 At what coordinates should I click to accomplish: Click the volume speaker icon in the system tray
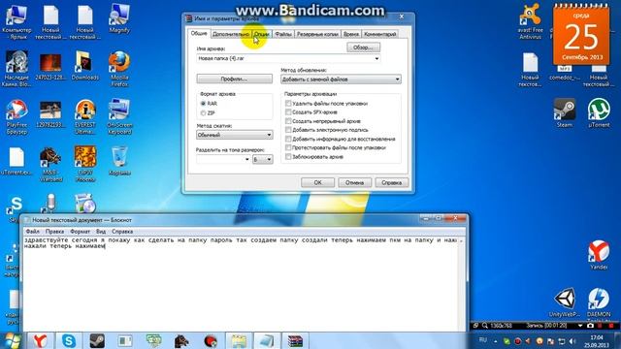tap(572, 341)
